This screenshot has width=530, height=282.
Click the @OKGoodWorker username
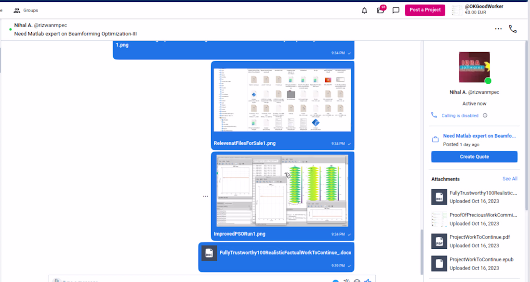pyautogui.click(x=484, y=6)
